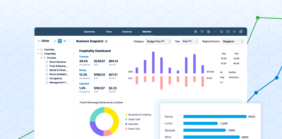Click the Group ADR value $198.03
This screenshot has height=139, width=282.
coord(100,75)
